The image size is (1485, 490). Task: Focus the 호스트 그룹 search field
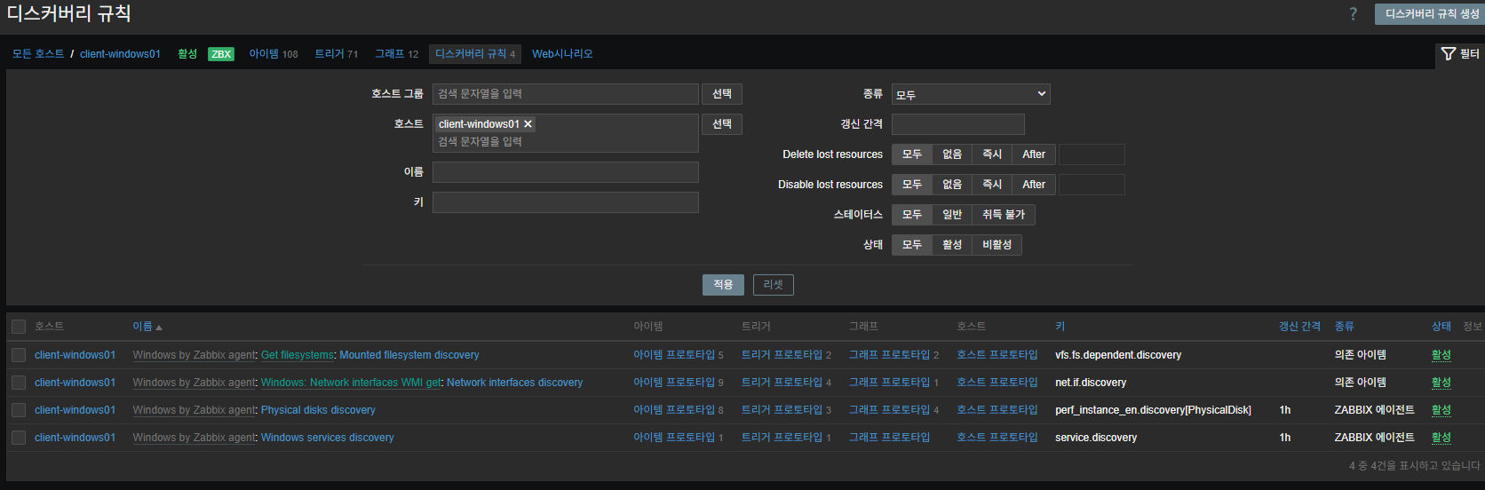566,94
